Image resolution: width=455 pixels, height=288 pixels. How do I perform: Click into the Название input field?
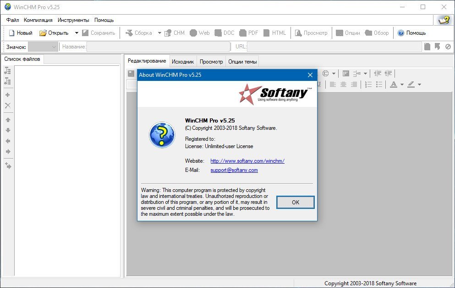[158, 47]
